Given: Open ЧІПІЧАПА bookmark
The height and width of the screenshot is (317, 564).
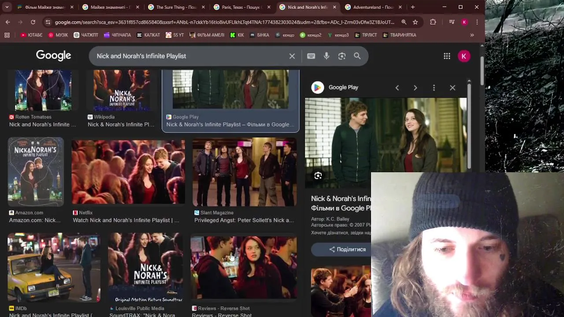Looking at the screenshot, I should 117,35.
